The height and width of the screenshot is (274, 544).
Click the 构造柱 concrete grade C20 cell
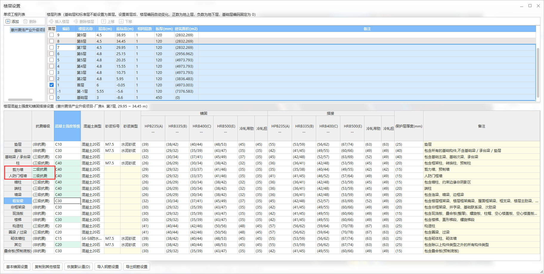[67, 226]
